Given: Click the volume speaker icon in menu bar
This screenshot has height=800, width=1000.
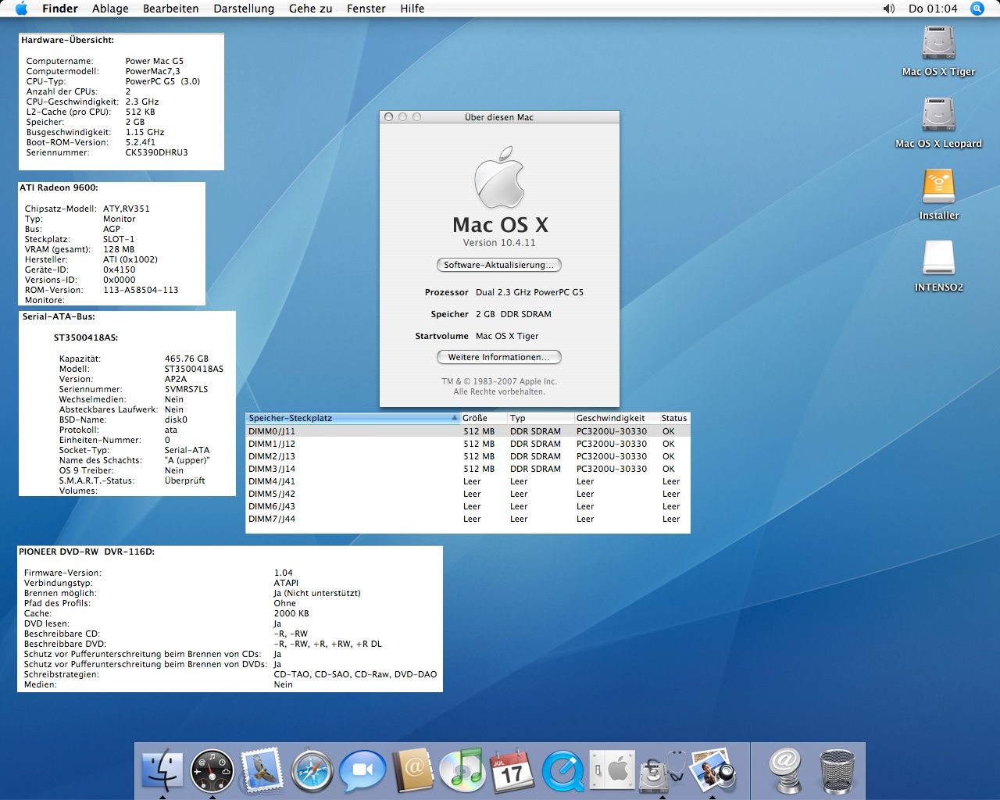Looking at the screenshot, I should tap(889, 9).
